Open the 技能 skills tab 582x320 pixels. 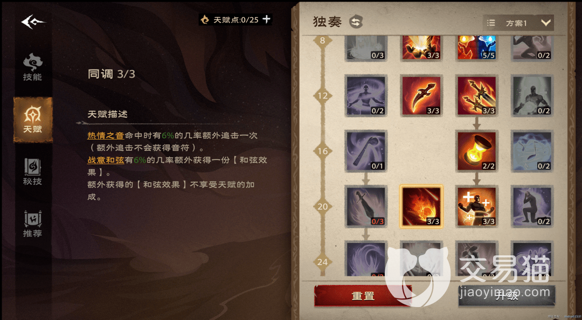33,67
